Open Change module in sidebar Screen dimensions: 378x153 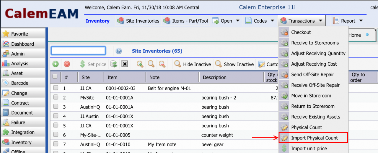tap(23, 93)
